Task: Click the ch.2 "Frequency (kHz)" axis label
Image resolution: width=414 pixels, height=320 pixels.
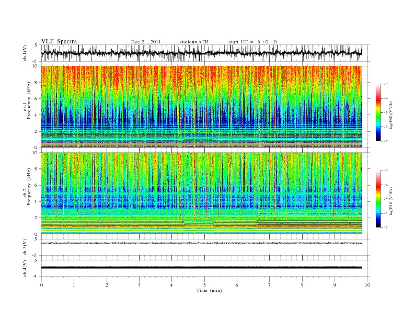Action: [x=29, y=187]
